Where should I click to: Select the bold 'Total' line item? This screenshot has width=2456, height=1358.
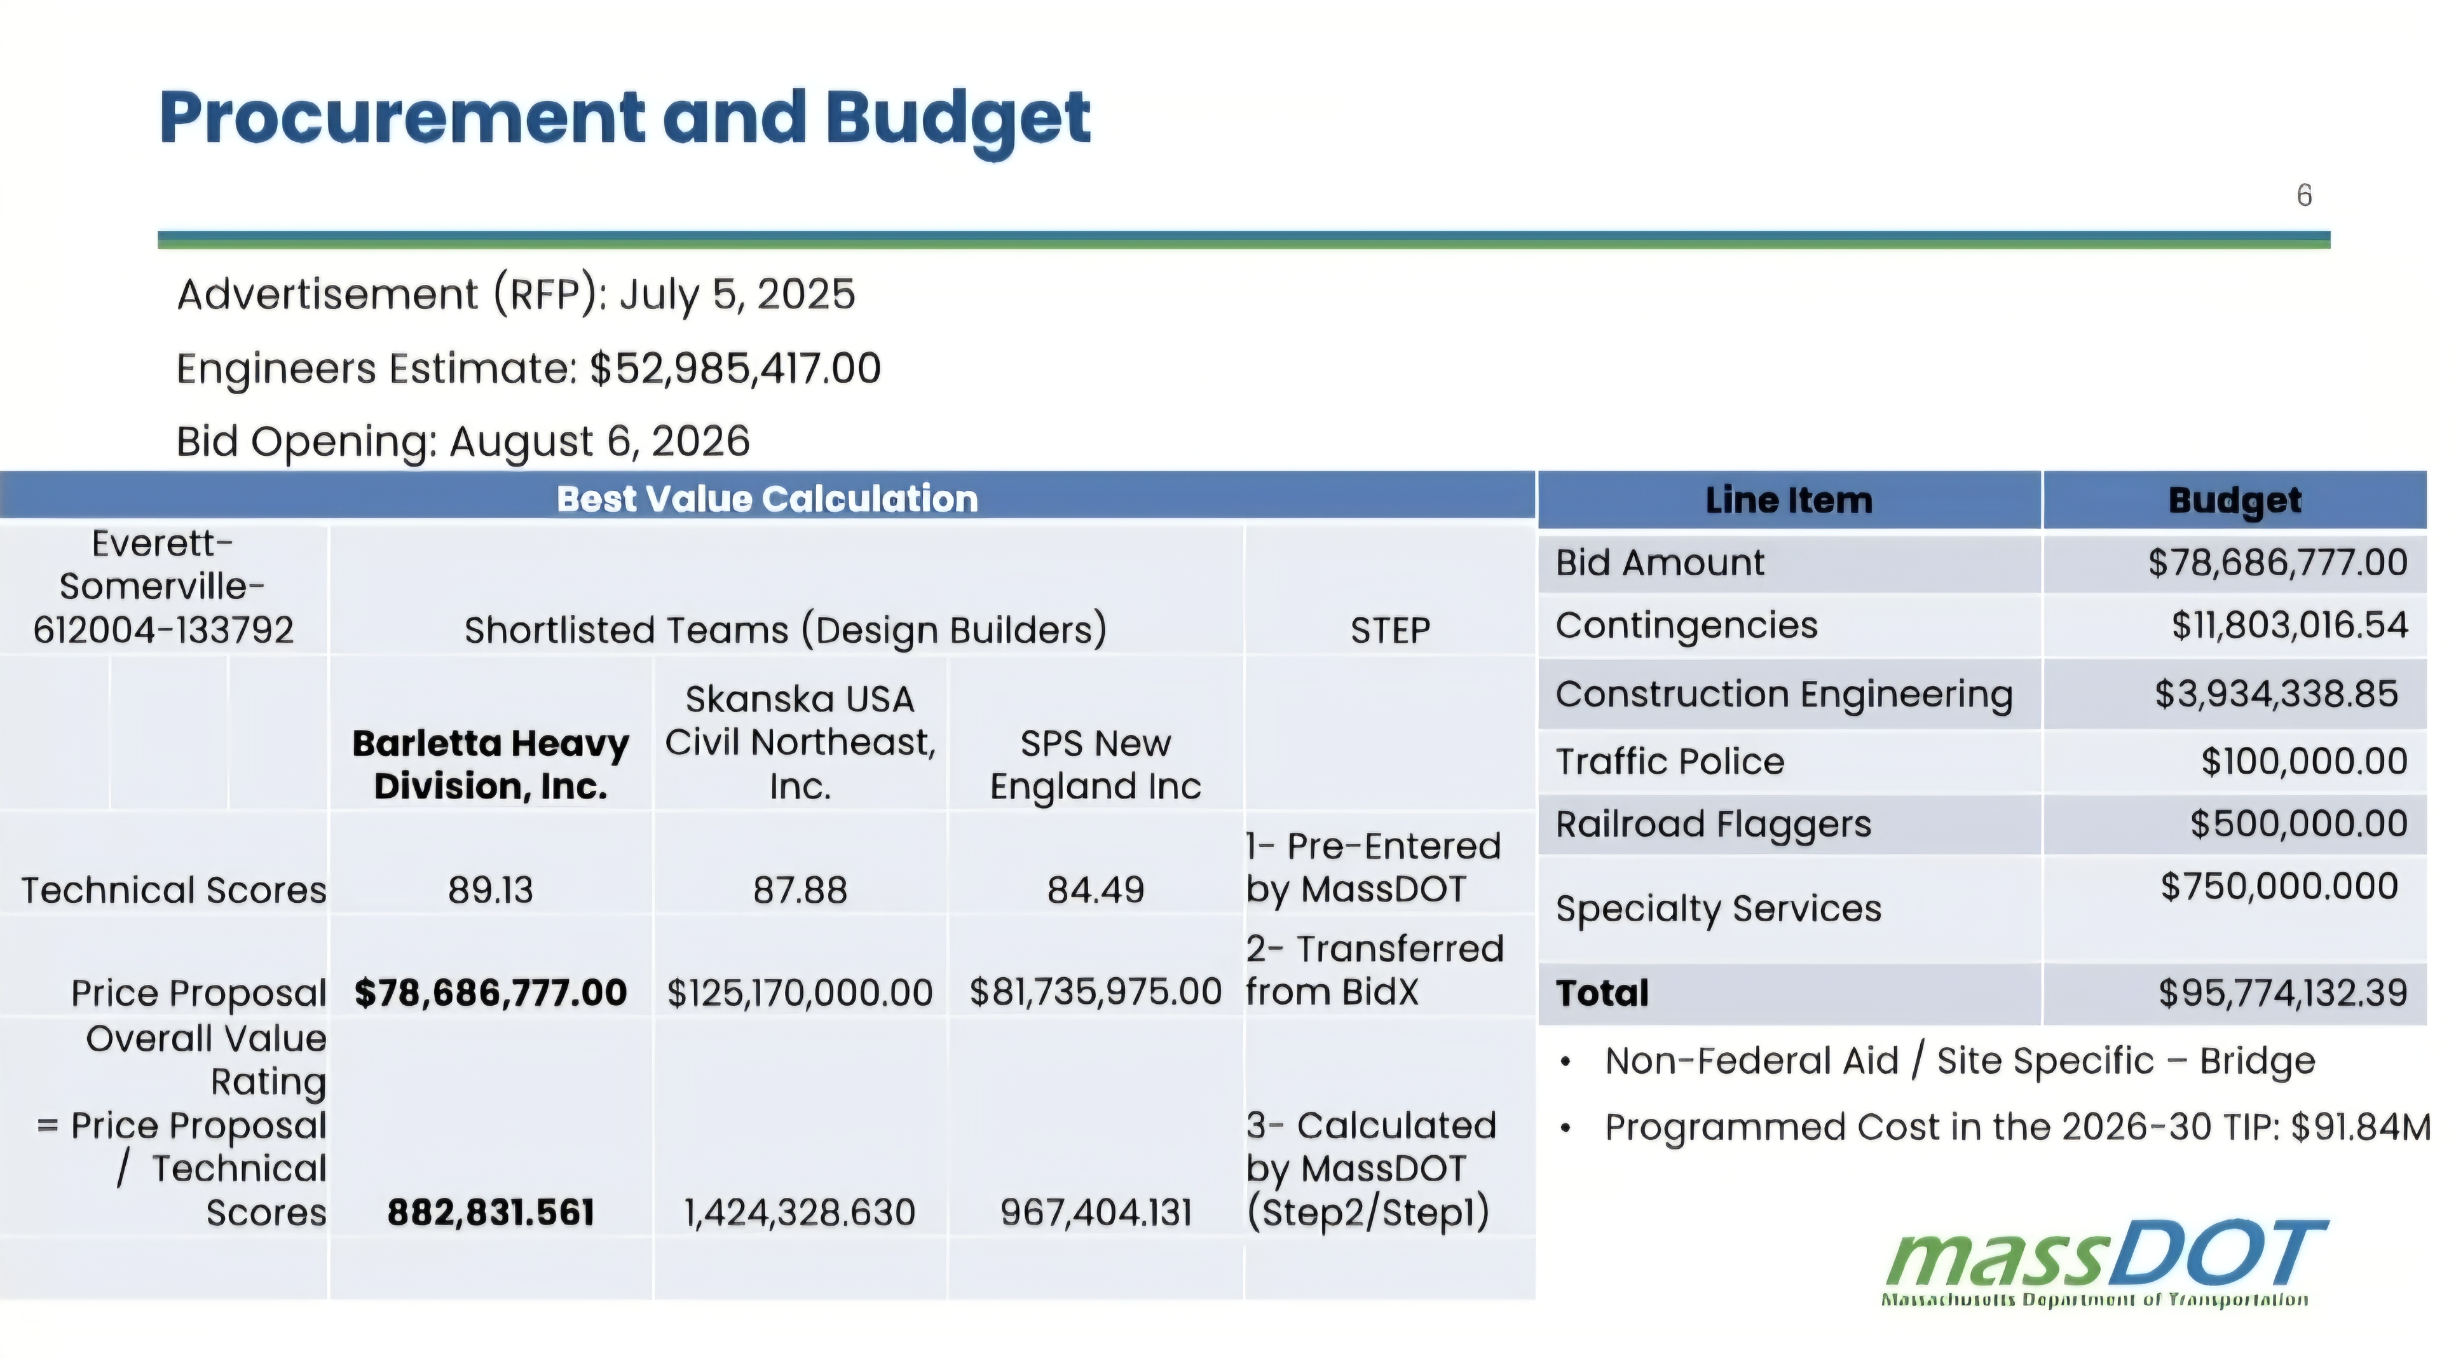(1602, 994)
